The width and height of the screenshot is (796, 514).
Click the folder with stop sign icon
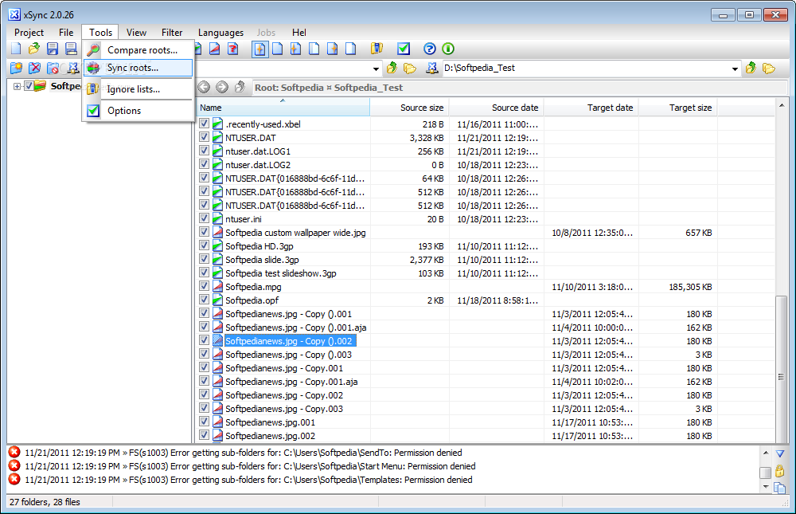coord(53,68)
